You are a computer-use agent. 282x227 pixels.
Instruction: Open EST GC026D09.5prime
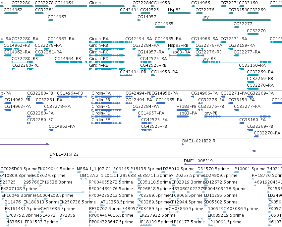(x=19, y=169)
